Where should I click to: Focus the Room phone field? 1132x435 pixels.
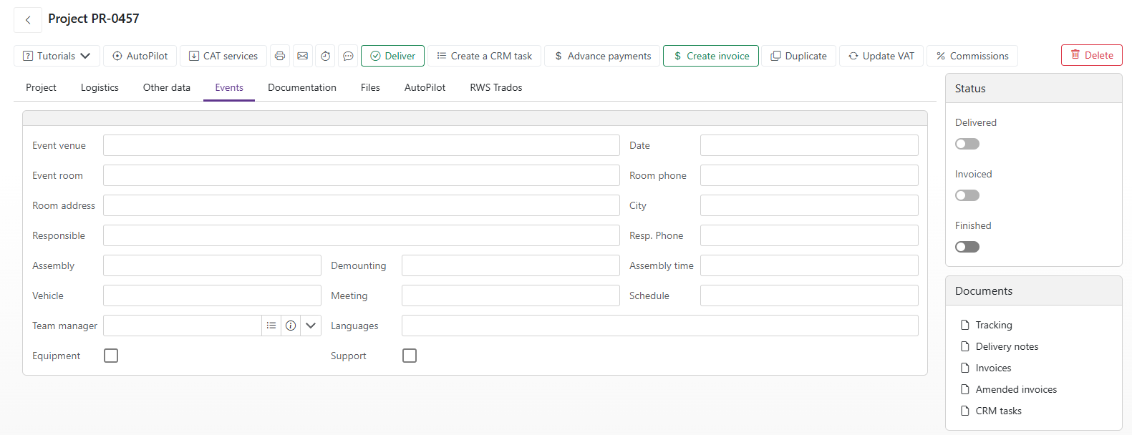click(809, 175)
